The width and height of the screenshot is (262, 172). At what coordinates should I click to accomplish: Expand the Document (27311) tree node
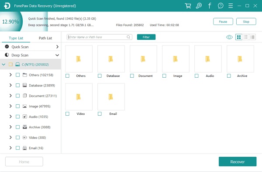tap(10, 96)
